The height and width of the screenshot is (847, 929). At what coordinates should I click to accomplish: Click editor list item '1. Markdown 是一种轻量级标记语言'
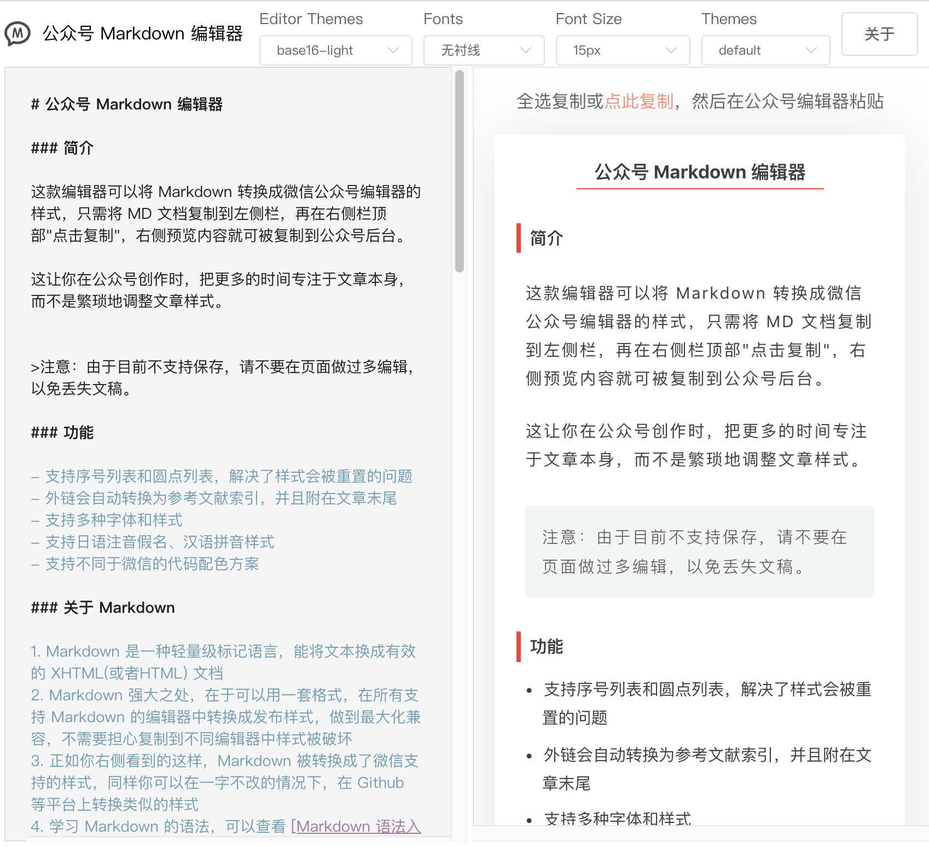(224, 662)
